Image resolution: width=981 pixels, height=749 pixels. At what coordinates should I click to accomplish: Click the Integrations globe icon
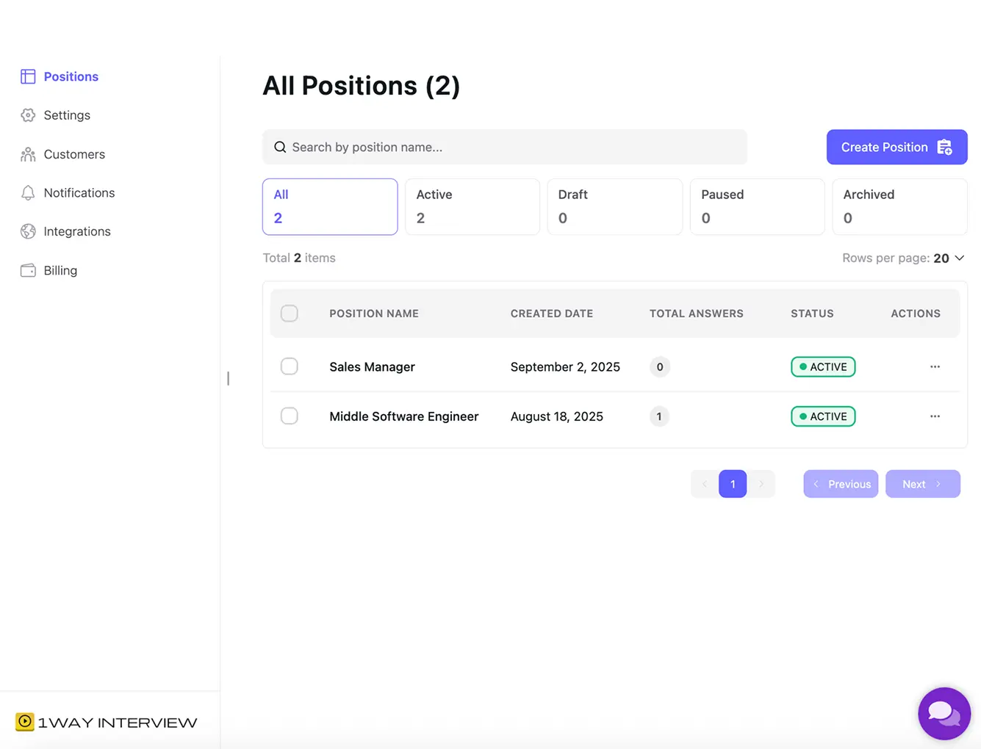[28, 231]
